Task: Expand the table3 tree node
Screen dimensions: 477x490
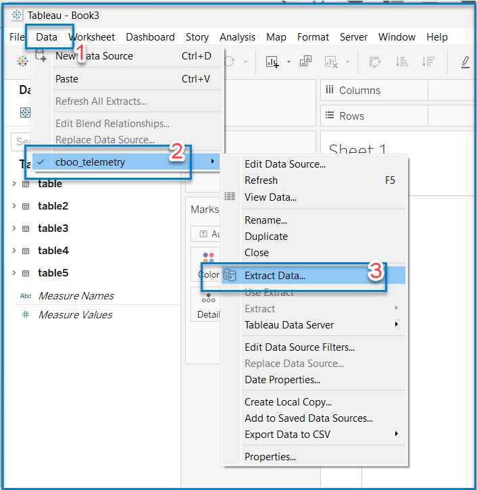Action: point(14,228)
